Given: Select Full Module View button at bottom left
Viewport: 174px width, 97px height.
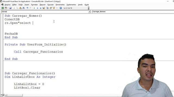Looking at the screenshot, I should tap(4, 95).
